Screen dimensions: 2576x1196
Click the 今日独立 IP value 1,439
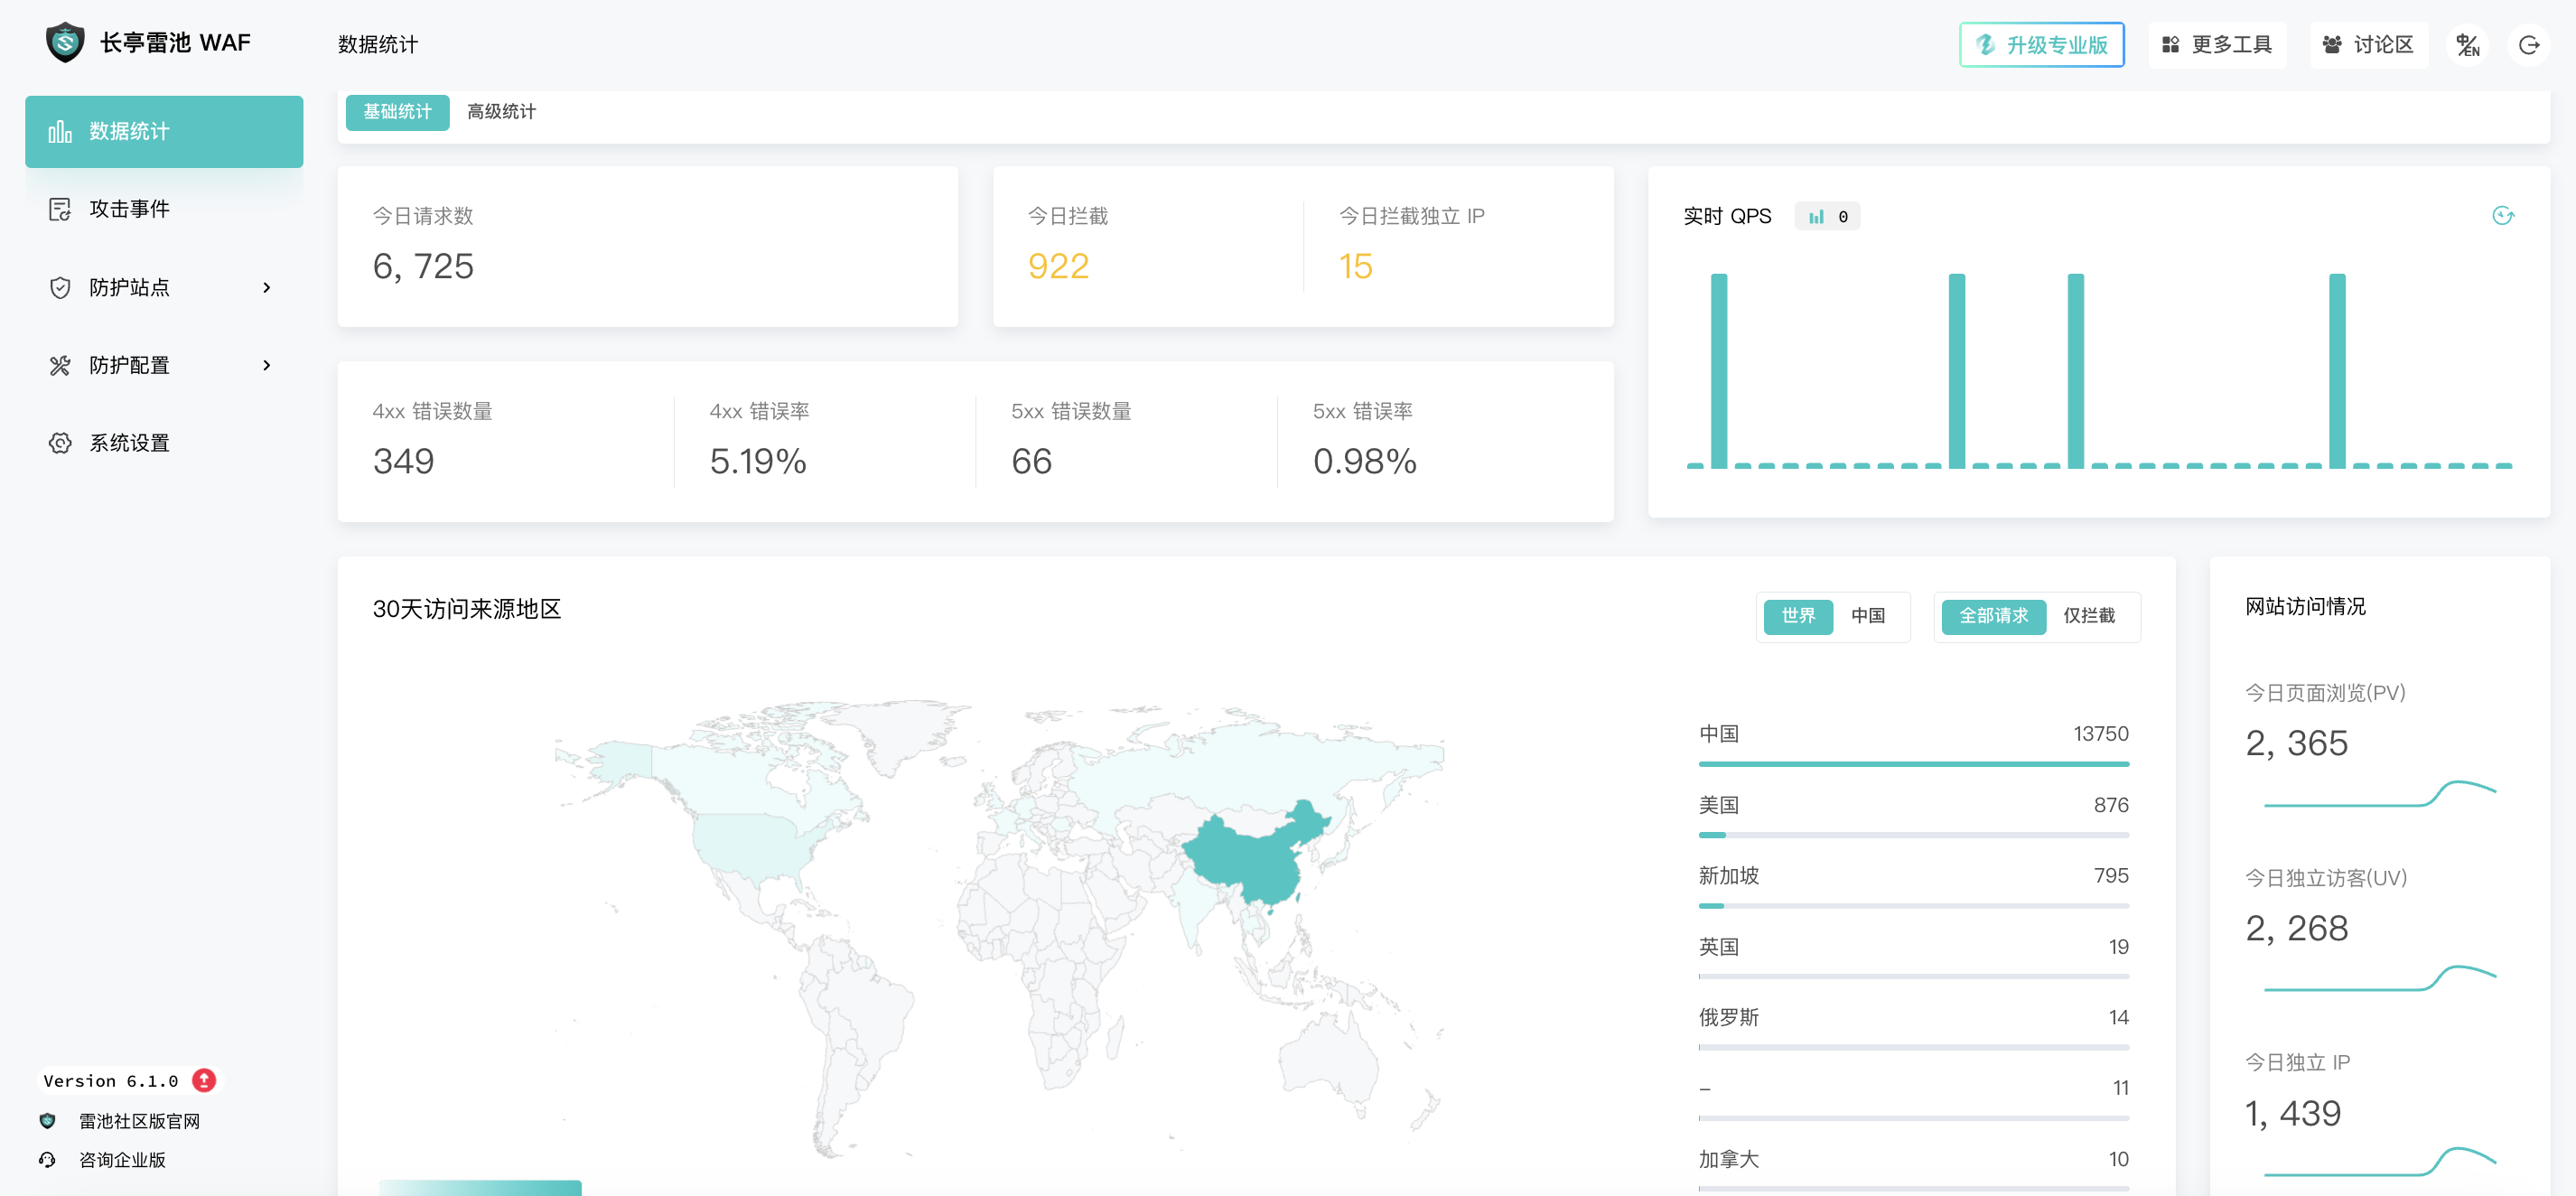coord(2292,1113)
